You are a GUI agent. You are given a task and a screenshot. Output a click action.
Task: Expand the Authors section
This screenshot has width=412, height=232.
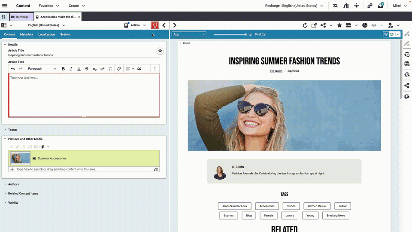[5, 184]
